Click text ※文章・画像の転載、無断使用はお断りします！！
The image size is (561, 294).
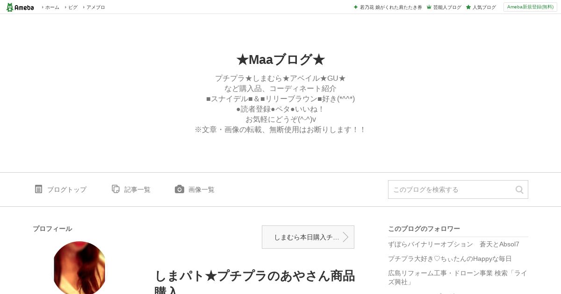coord(280,129)
